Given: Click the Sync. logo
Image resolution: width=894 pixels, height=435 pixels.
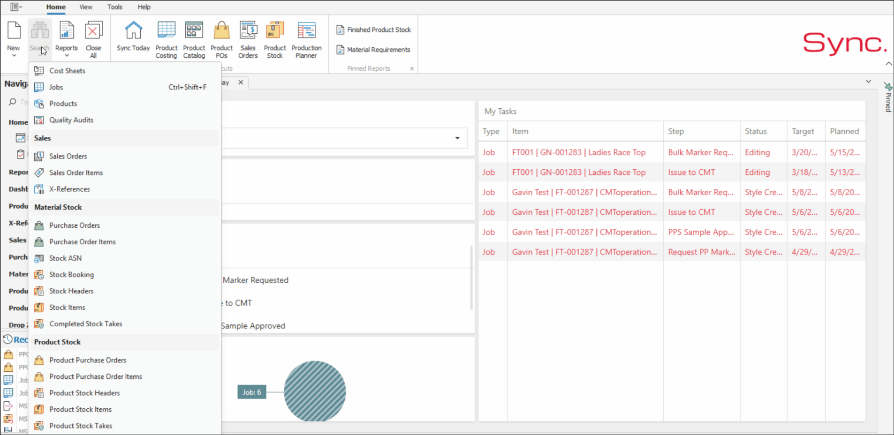Looking at the screenshot, I should (845, 43).
